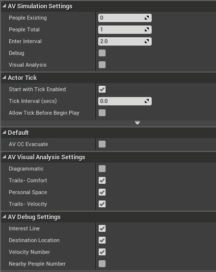Click the People Total spinner arrow icon
Viewport: 216px width, 272px height.
coord(147,29)
